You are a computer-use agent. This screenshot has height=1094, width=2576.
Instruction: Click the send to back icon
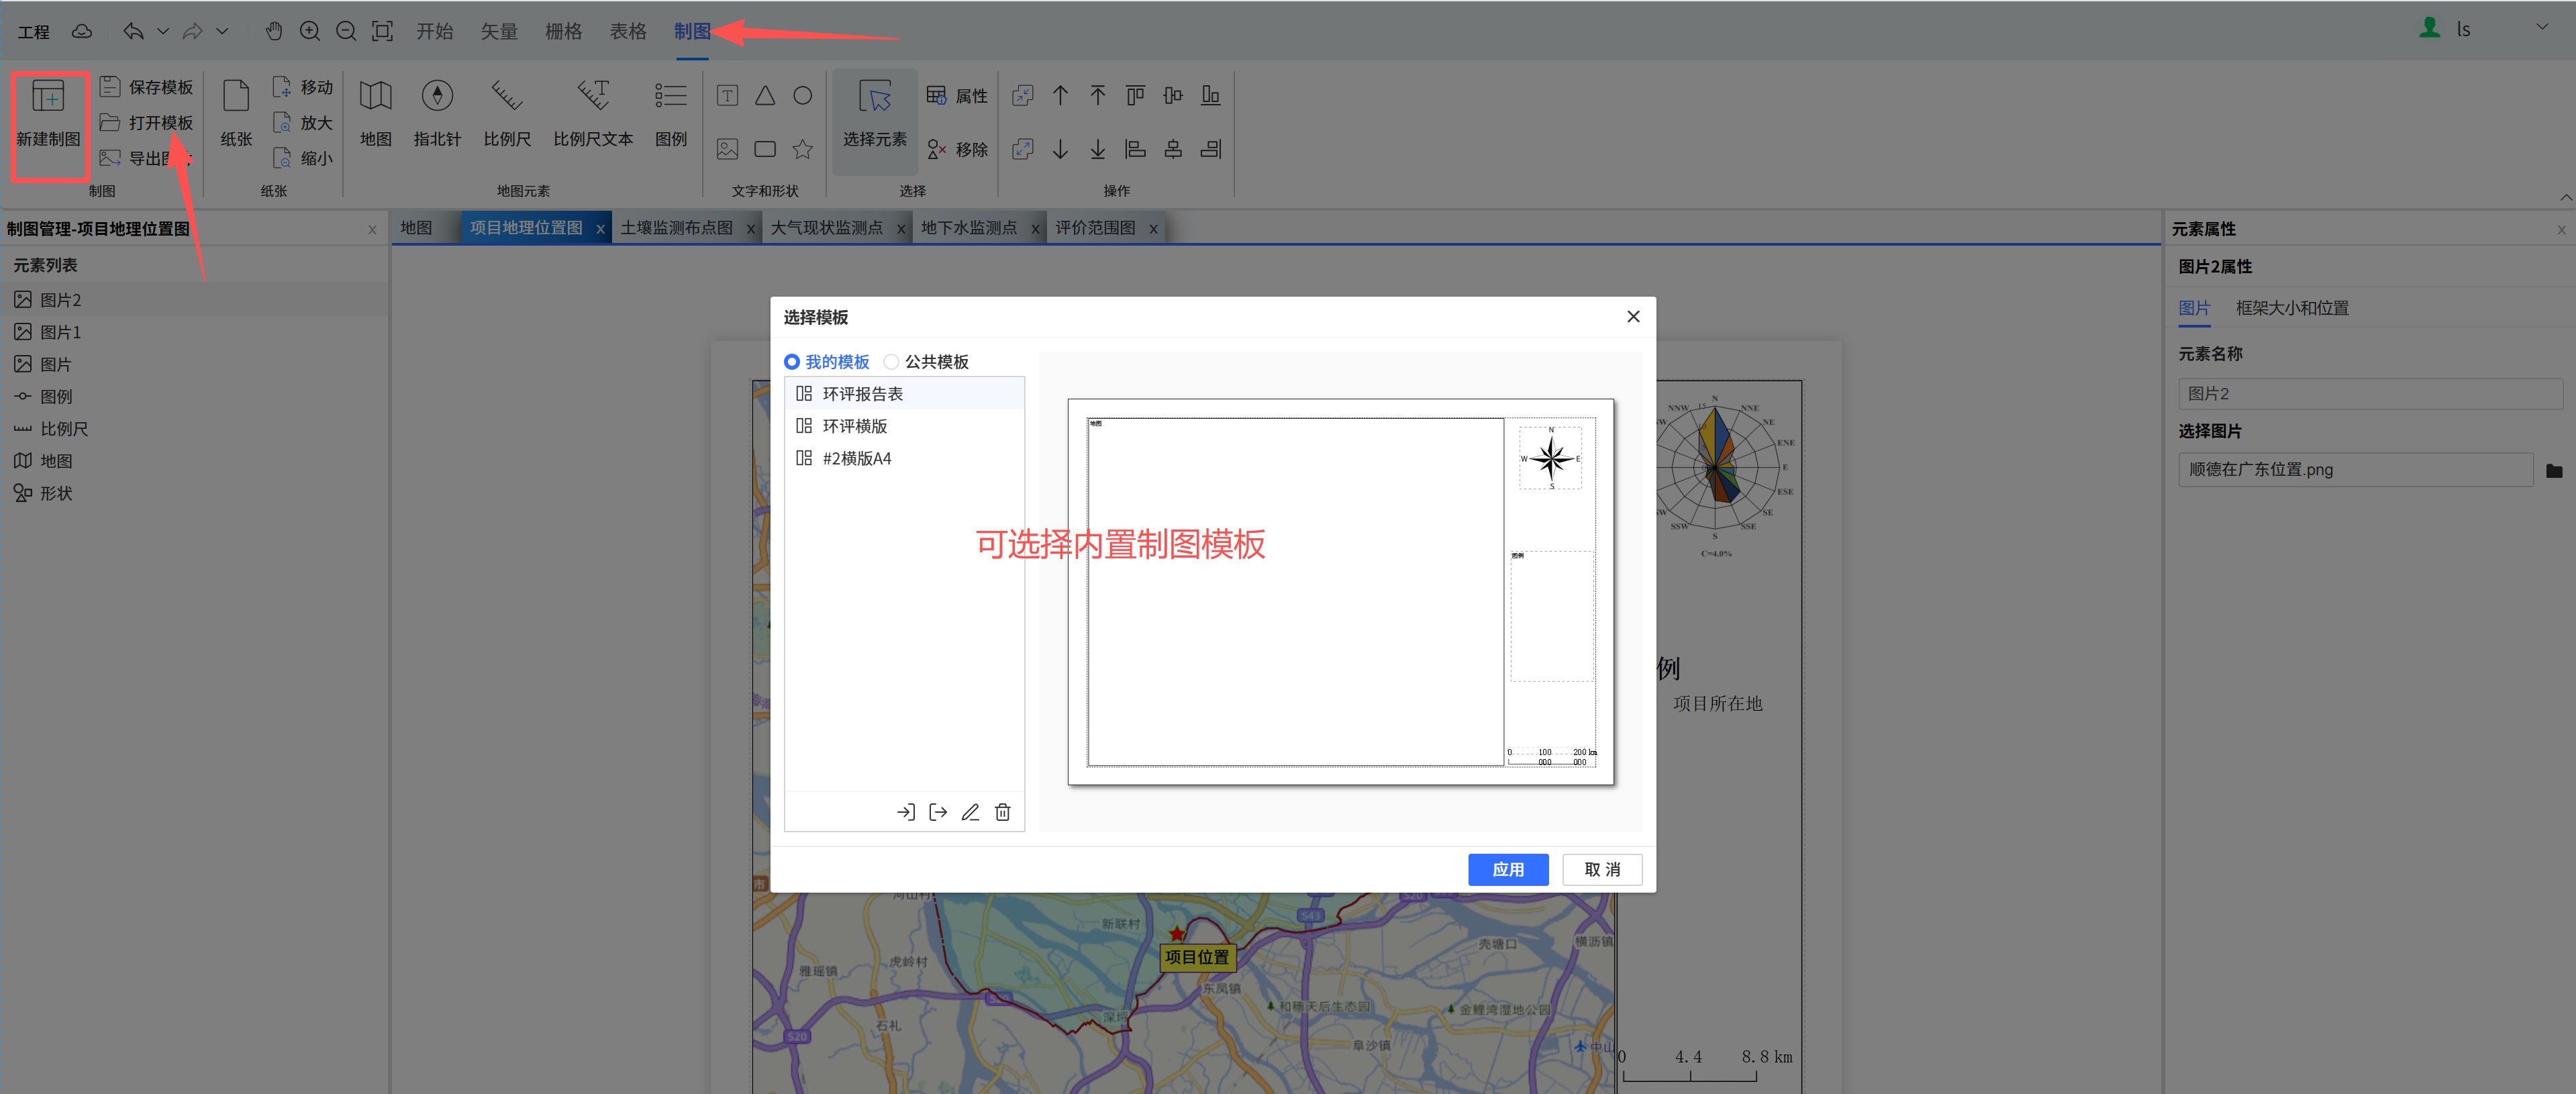coord(1098,149)
